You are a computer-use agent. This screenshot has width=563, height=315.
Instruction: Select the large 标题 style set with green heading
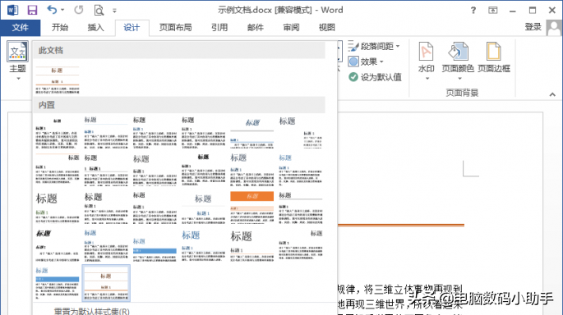pyautogui.click(x=57, y=208)
